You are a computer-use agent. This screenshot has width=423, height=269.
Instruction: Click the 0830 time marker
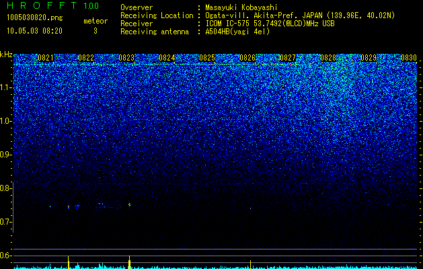(x=409, y=58)
